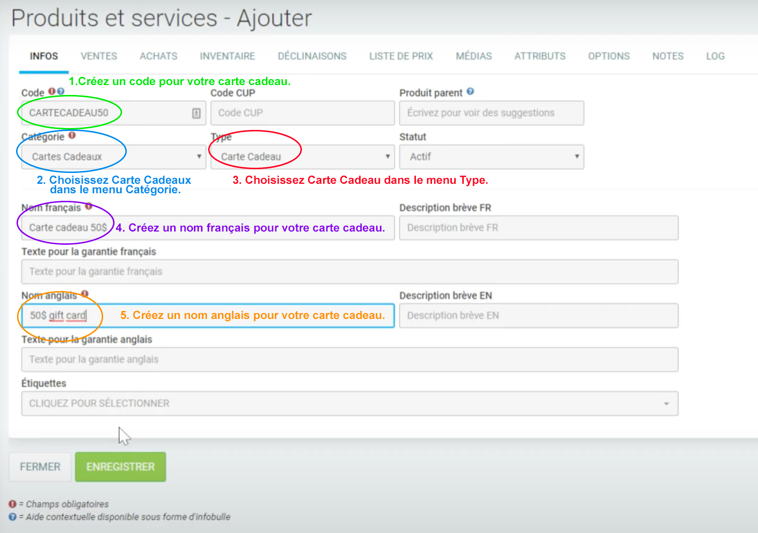Open the DÉCLINAISONS tab
The height and width of the screenshot is (533, 758).
pos(312,56)
